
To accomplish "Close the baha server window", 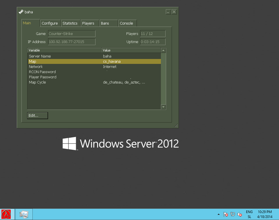I will (x=174, y=12).
